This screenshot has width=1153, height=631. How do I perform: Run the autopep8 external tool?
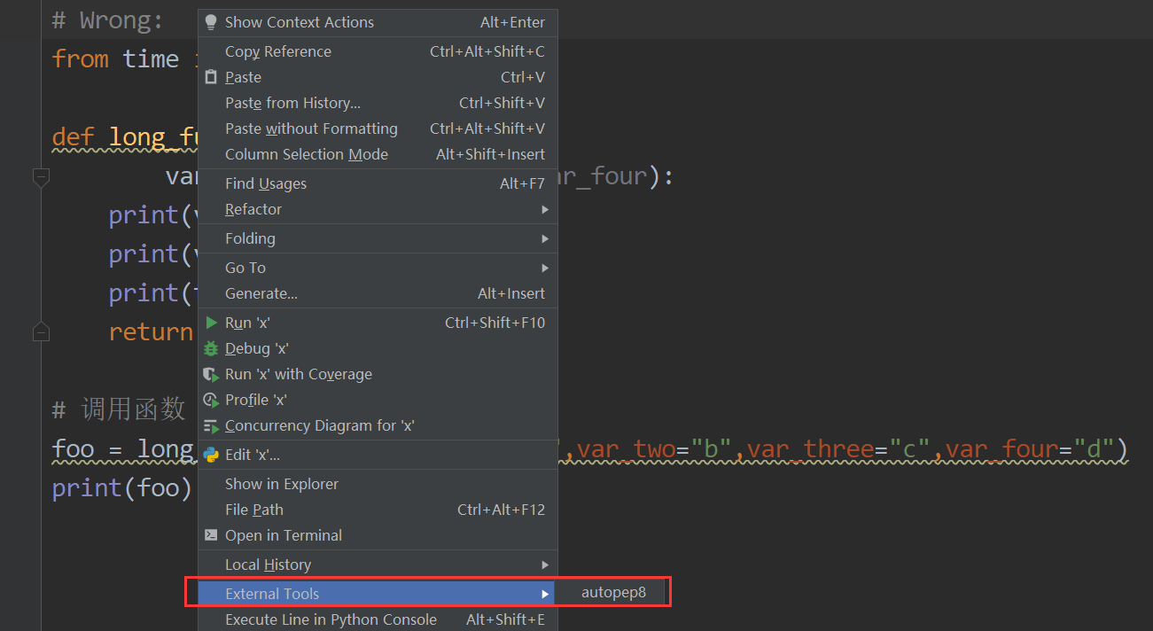point(613,594)
